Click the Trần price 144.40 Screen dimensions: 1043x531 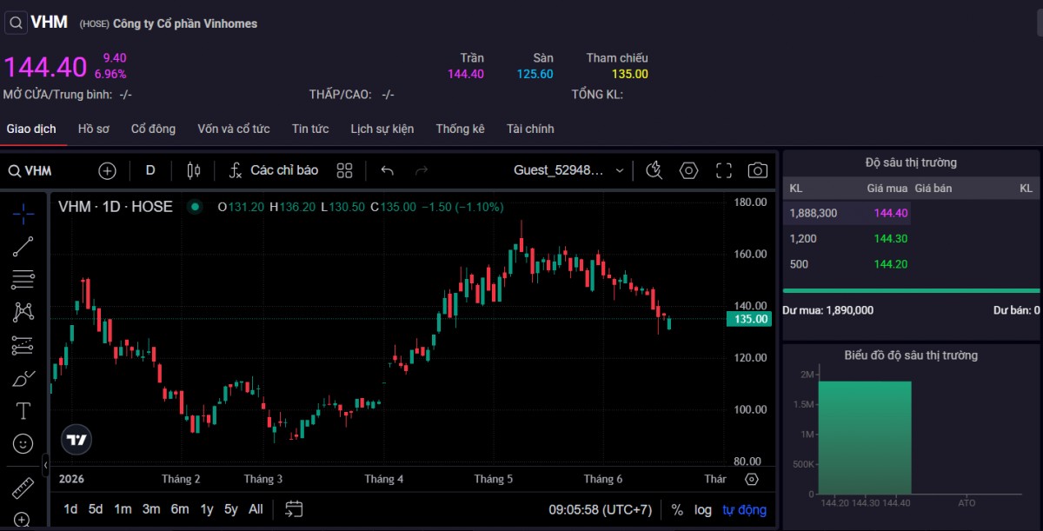coord(466,74)
